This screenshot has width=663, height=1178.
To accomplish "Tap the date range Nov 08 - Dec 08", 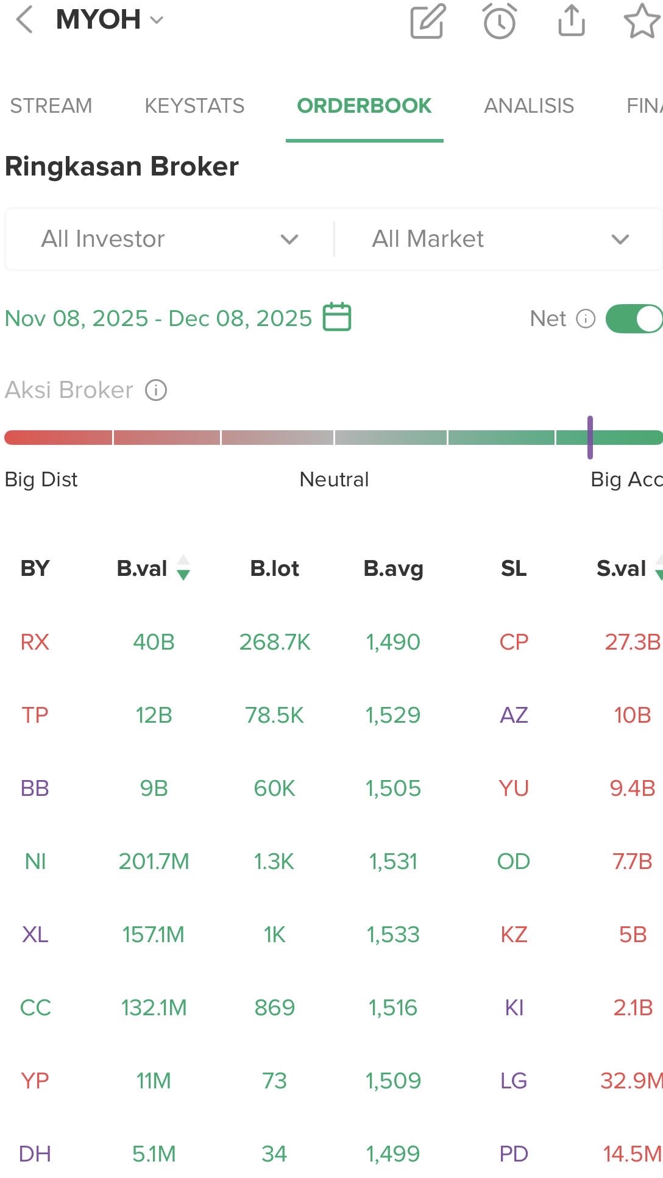I will (x=158, y=318).
